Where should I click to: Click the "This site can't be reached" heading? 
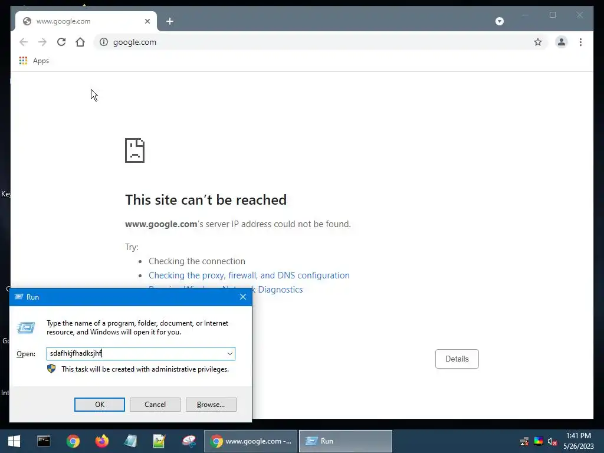pyautogui.click(x=206, y=200)
